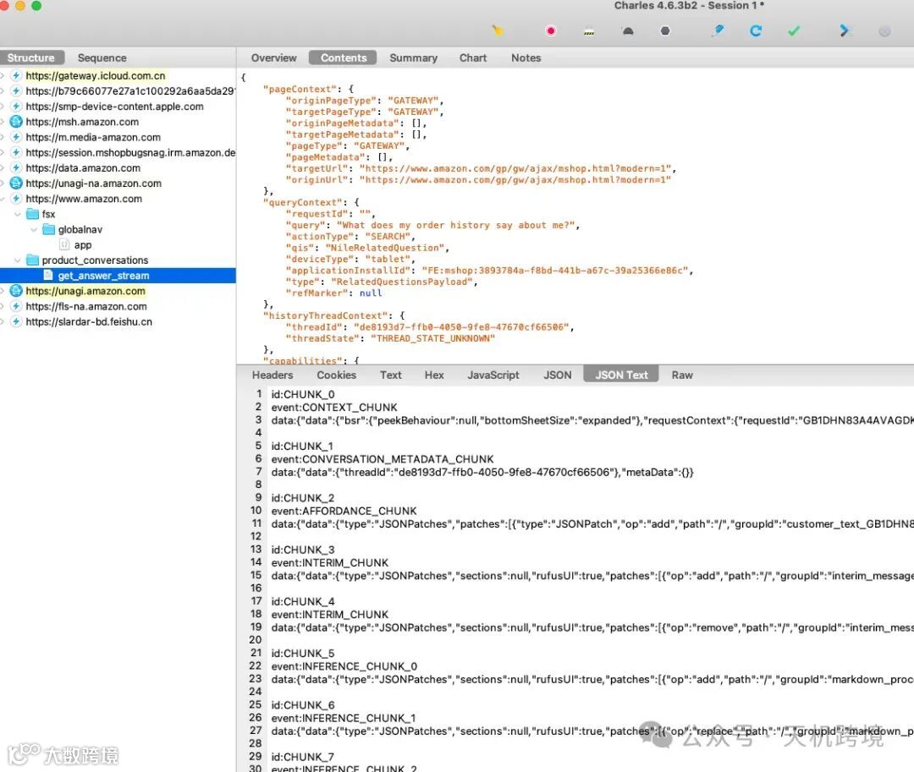Click the green Validate checkmark icon

click(794, 31)
